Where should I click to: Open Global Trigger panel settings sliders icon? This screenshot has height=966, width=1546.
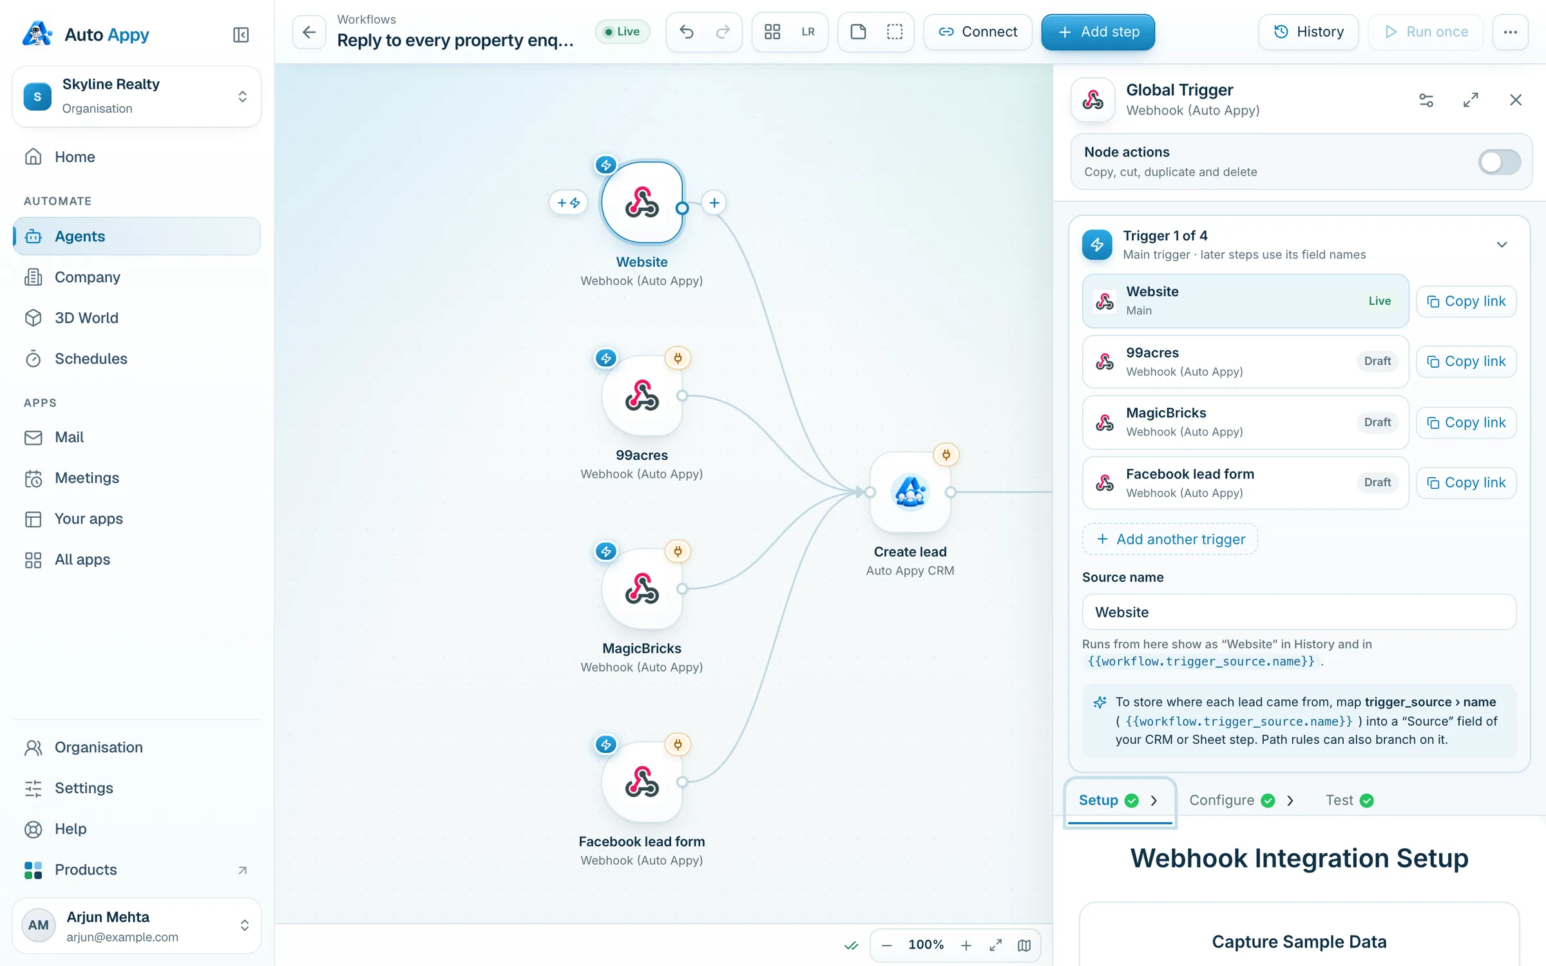coord(1426,100)
